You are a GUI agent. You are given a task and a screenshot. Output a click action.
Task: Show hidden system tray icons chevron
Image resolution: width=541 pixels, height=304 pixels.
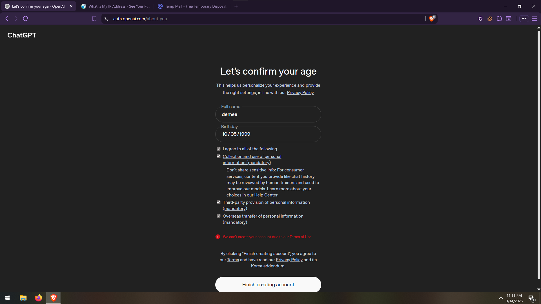[x=501, y=298]
